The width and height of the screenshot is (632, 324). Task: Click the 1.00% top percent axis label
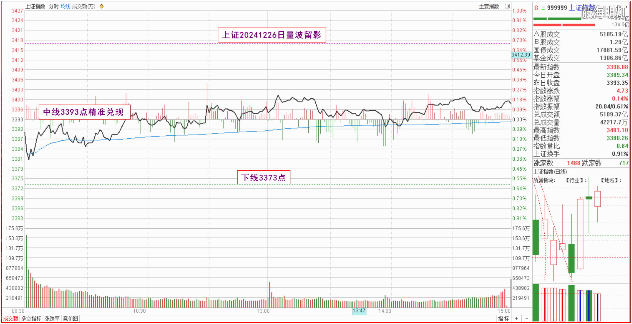click(519, 11)
